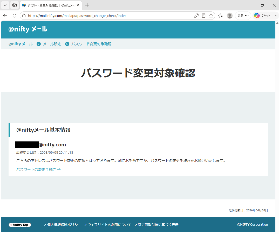
Task: Click the @nifty メール header logo
Action: 28,29
